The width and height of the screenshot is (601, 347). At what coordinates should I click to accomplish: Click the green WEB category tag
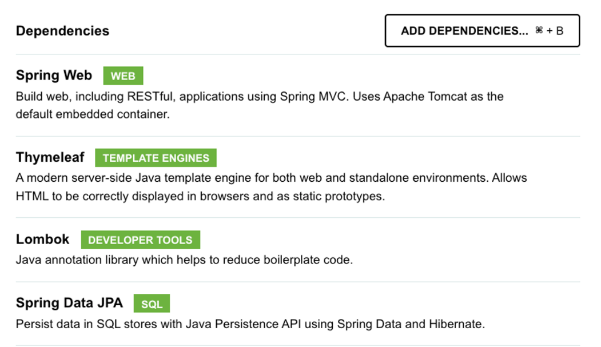(x=123, y=76)
